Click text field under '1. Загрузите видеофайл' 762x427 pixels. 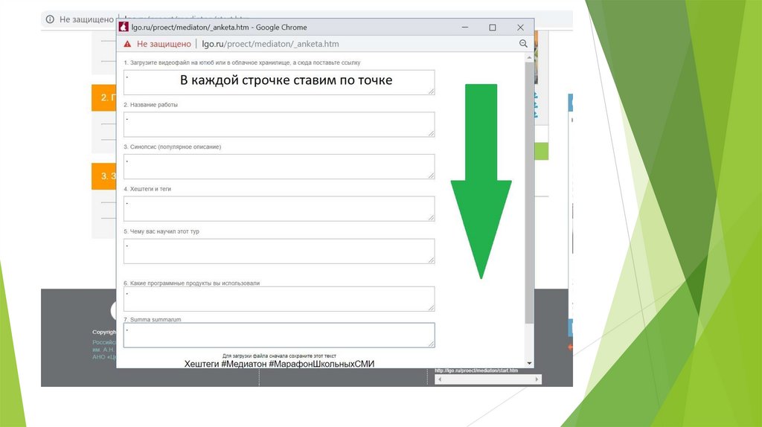pyautogui.click(x=279, y=82)
